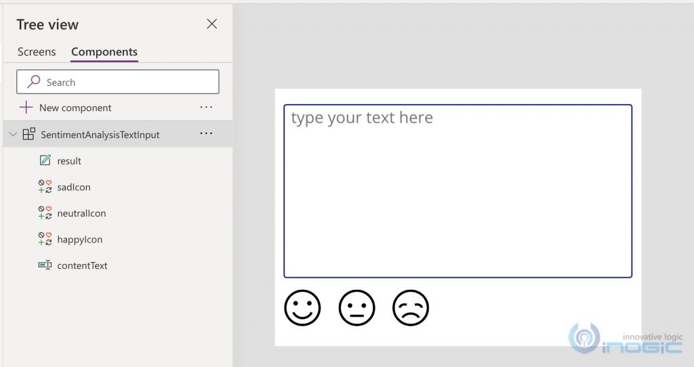Select neutralIcon in the tree view
Image resolution: width=694 pixels, height=367 pixels.
[81, 213]
